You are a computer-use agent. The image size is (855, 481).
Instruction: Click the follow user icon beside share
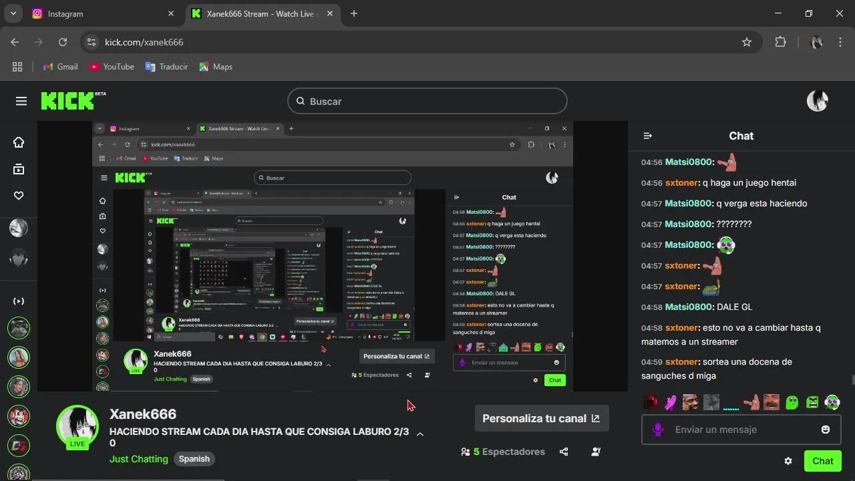point(596,452)
